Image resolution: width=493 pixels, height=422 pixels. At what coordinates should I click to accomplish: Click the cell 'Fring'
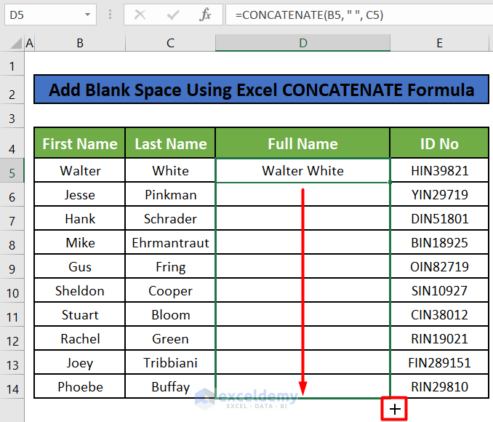click(x=170, y=266)
